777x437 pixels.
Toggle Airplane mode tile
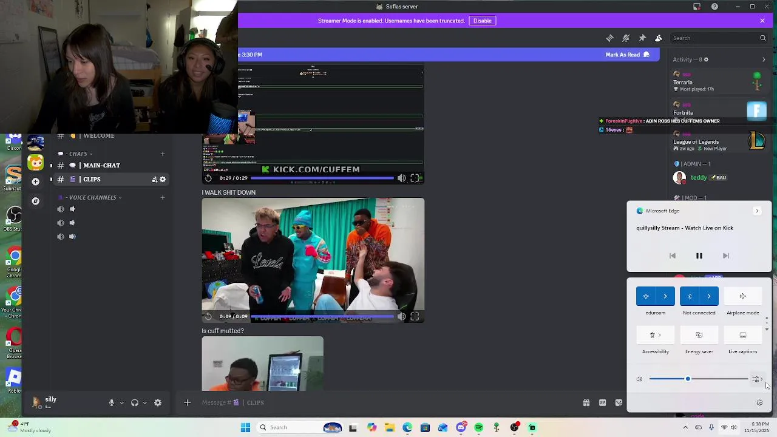743,296
